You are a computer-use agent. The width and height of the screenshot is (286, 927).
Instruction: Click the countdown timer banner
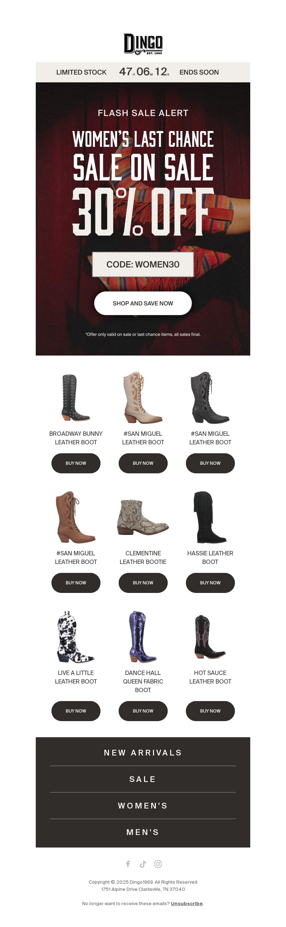(143, 72)
